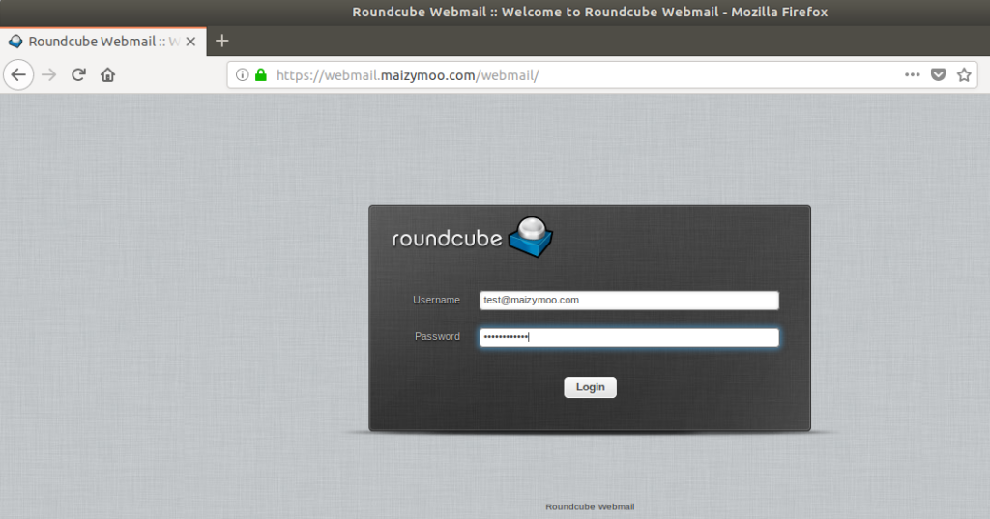
Task: Go back with the browser Back arrow
Action: coord(18,75)
